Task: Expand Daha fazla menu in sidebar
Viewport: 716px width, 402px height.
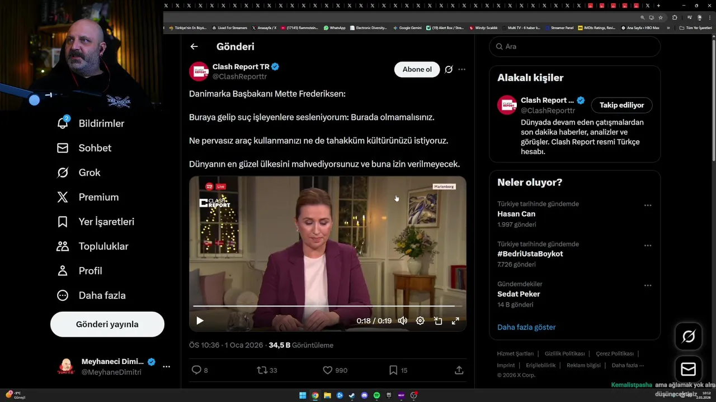Action: [91, 295]
